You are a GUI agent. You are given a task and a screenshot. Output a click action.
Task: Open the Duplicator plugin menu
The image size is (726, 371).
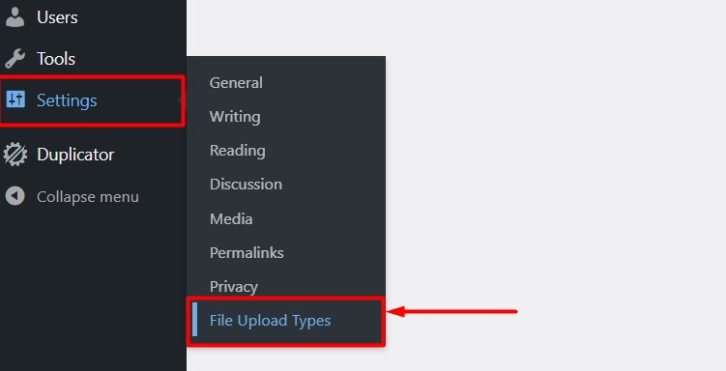pos(75,155)
